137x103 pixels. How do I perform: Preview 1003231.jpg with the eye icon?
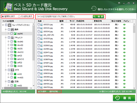point(124,25)
